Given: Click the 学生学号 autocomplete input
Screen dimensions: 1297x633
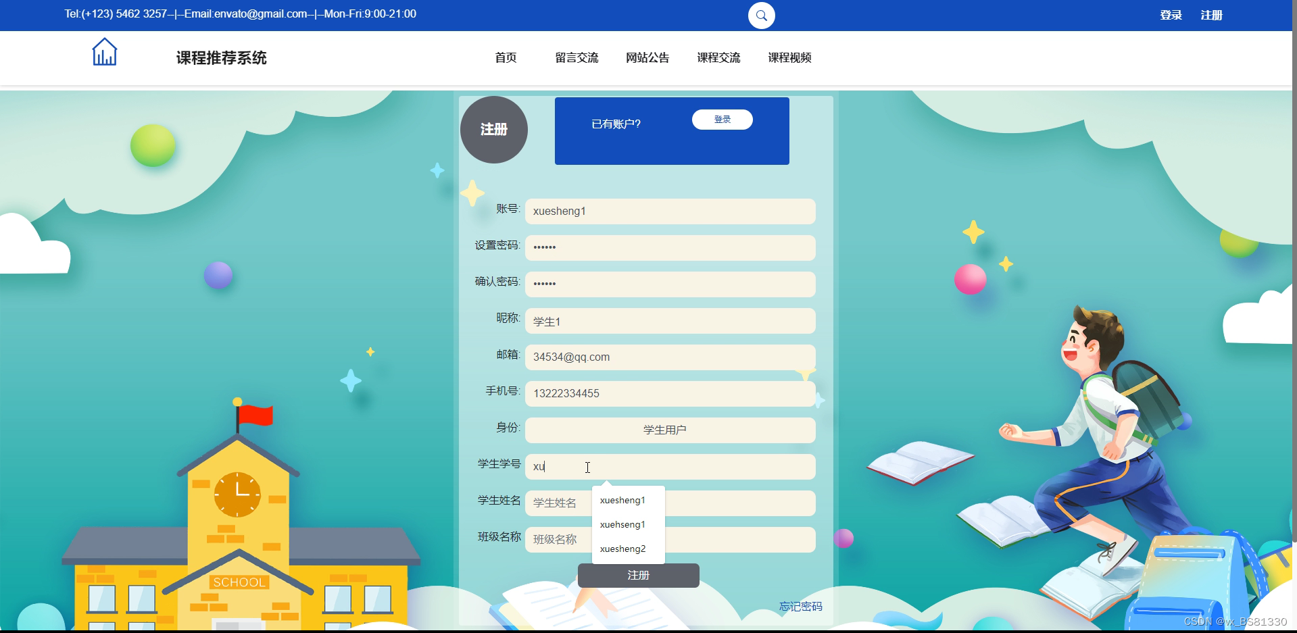Looking at the screenshot, I should tap(670, 467).
